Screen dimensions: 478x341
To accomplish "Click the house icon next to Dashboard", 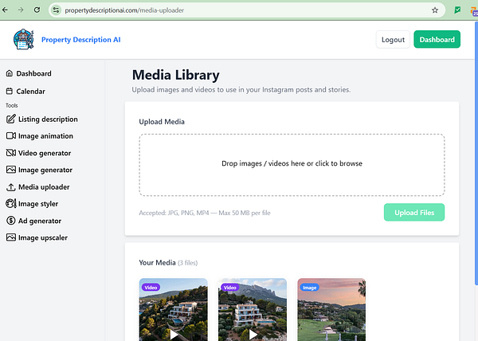I will tap(10, 73).
